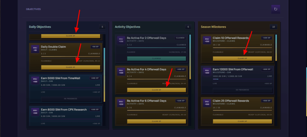This screenshot has width=307, height=137.
Task: Click +500 XP tag beside Earn 8000 SIM title
Action: 95,110
